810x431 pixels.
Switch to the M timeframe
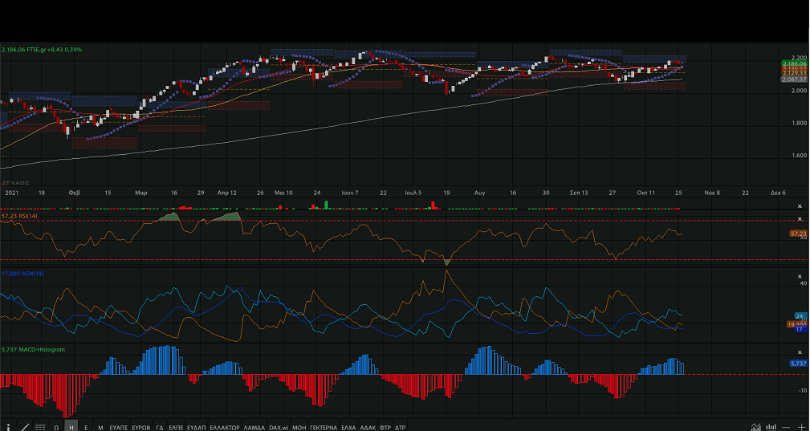pos(100,427)
